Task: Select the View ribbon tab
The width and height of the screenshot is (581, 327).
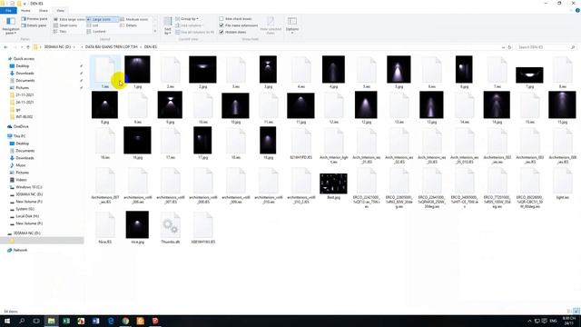Action: 61,11
